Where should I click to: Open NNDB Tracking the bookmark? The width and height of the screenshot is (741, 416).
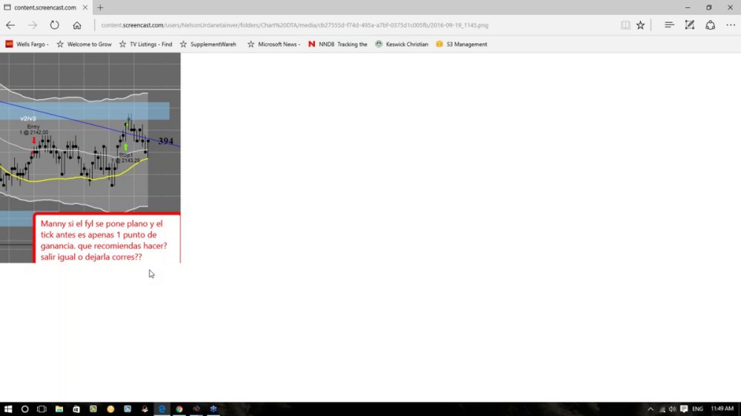pyautogui.click(x=337, y=44)
